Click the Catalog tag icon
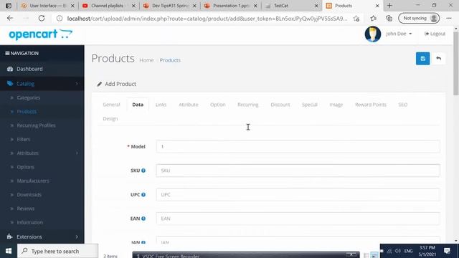Viewport: 459px width, 258px height. (x=10, y=84)
